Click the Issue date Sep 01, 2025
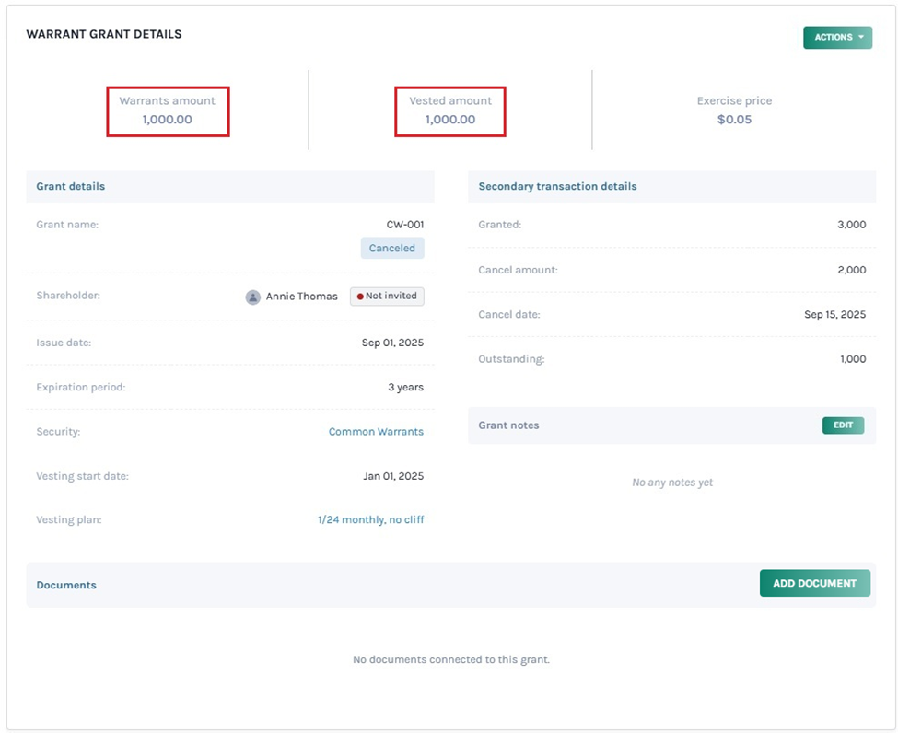 [392, 343]
